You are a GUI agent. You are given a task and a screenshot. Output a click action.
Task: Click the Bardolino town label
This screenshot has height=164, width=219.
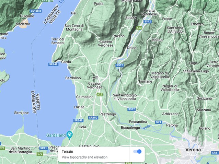coord(73,78)
